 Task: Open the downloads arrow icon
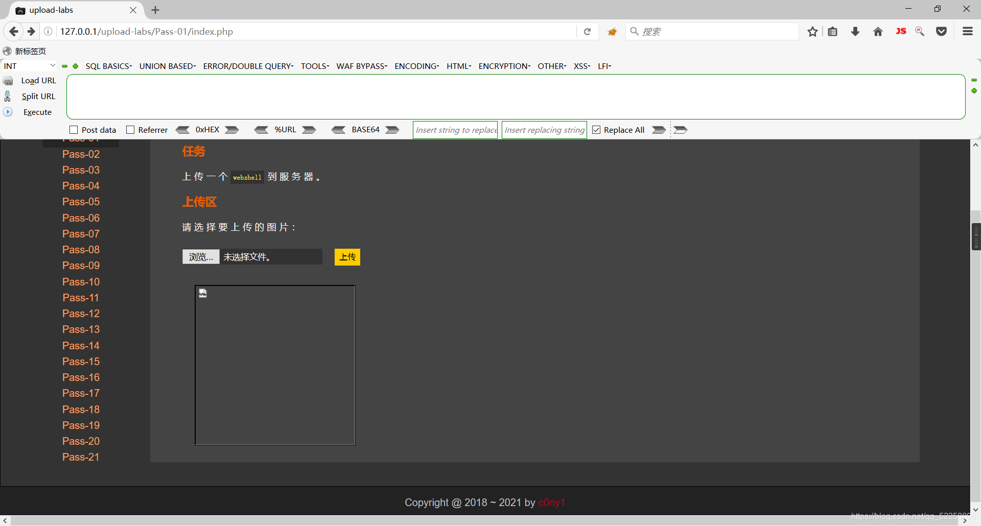point(855,32)
